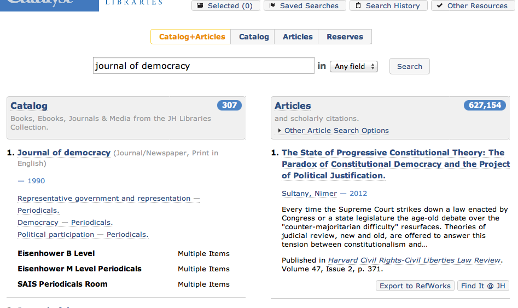
Task: Click the Libraries logo text
Action: coord(134,3)
